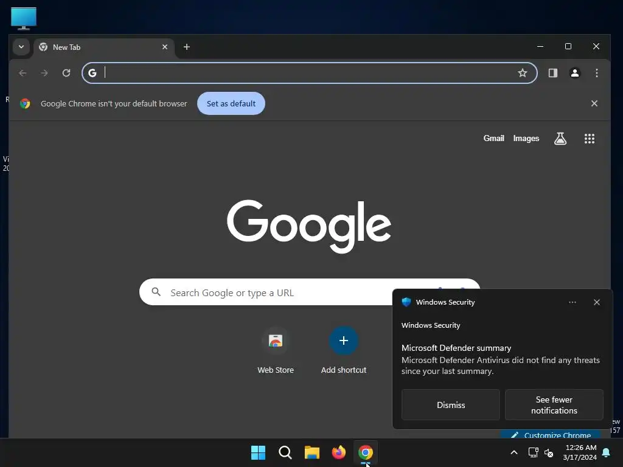The height and width of the screenshot is (467, 623).
Task: Minimize the Chrome window
Action: point(540,46)
